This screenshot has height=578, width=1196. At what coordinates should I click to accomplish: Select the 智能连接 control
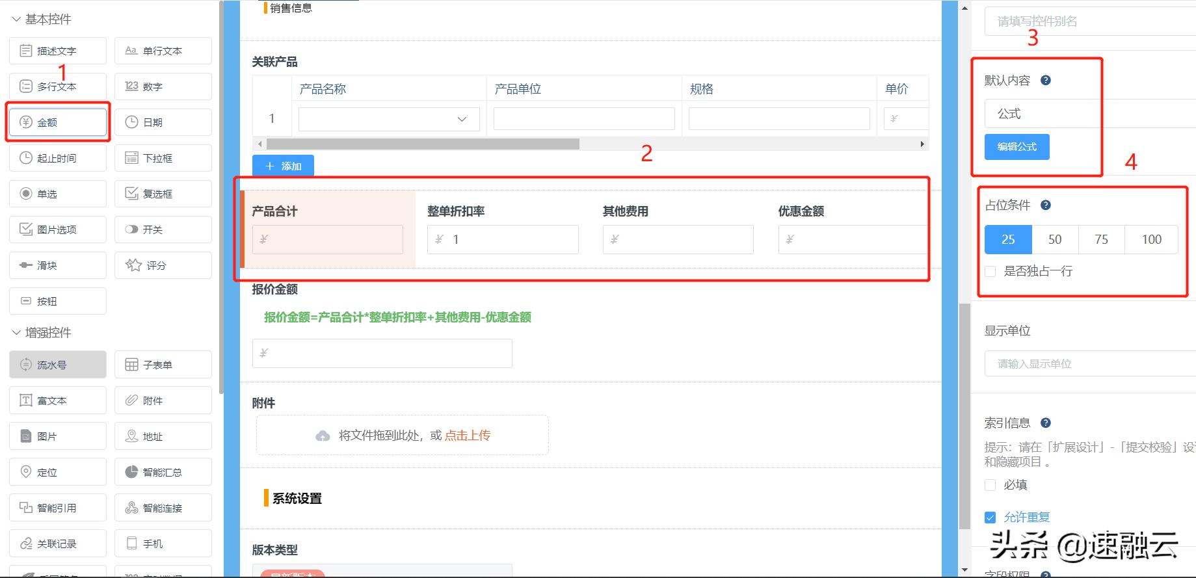(x=163, y=508)
